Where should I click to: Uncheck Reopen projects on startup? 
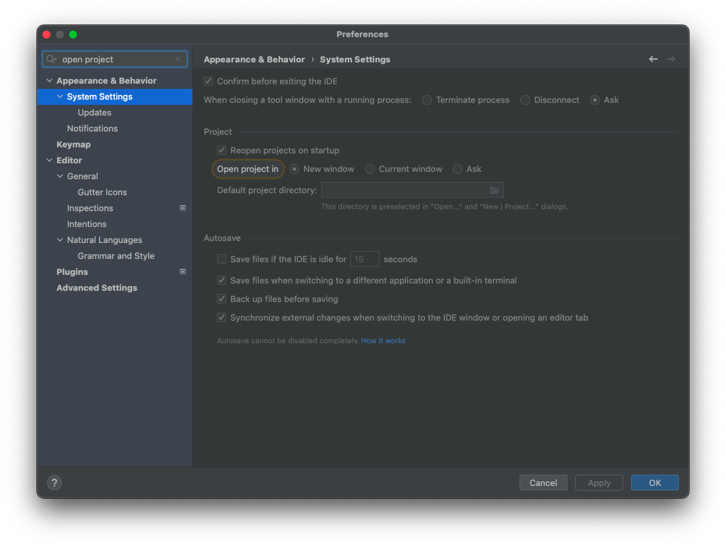click(x=222, y=150)
